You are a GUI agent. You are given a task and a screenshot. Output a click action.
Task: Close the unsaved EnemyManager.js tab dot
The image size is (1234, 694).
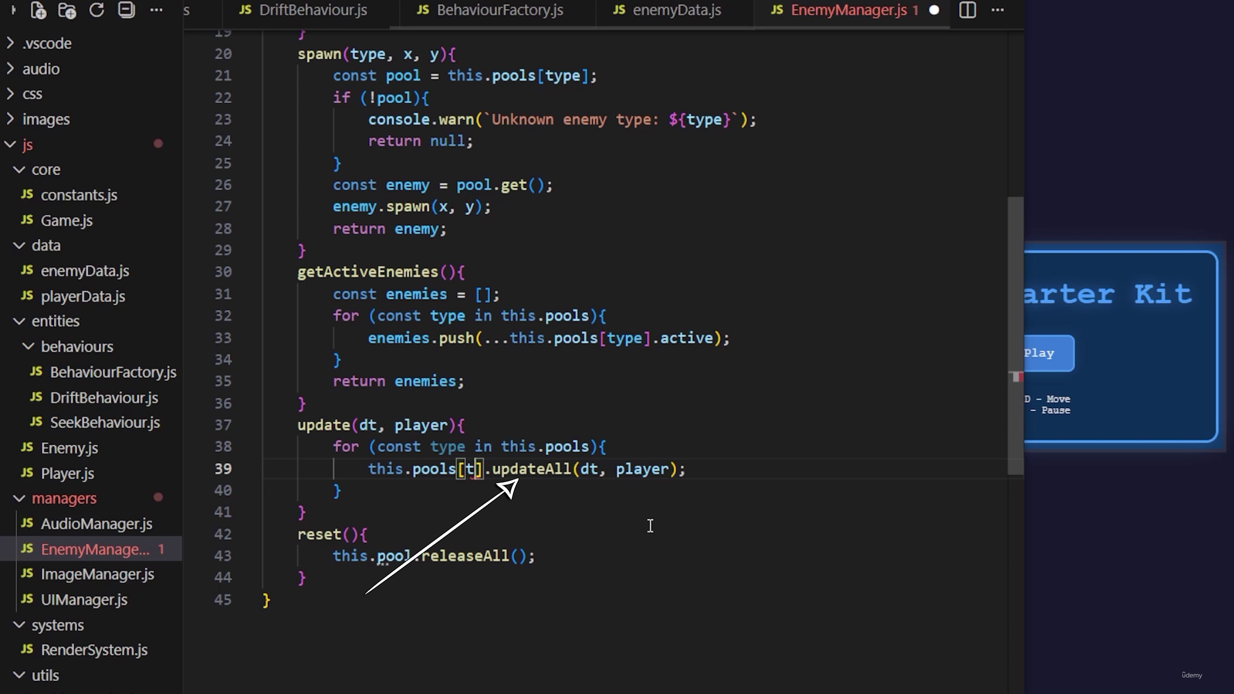tap(934, 10)
